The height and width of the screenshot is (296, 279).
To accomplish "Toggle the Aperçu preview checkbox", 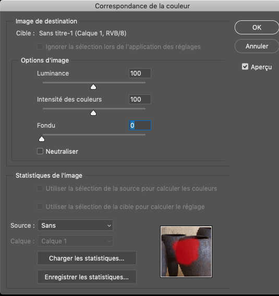I will point(245,67).
